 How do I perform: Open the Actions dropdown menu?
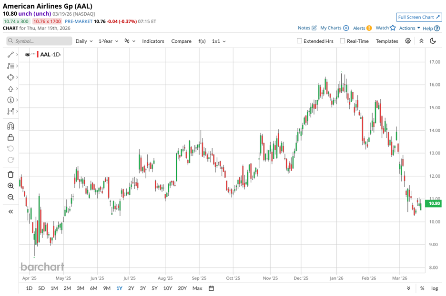(409, 28)
